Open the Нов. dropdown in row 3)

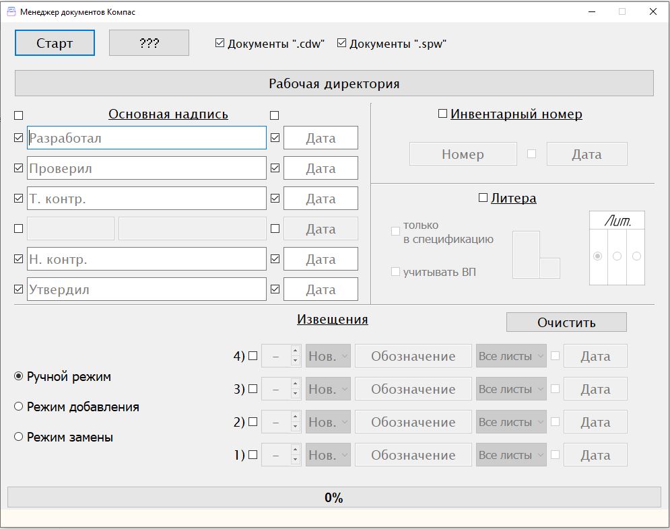click(x=328, y=388)
